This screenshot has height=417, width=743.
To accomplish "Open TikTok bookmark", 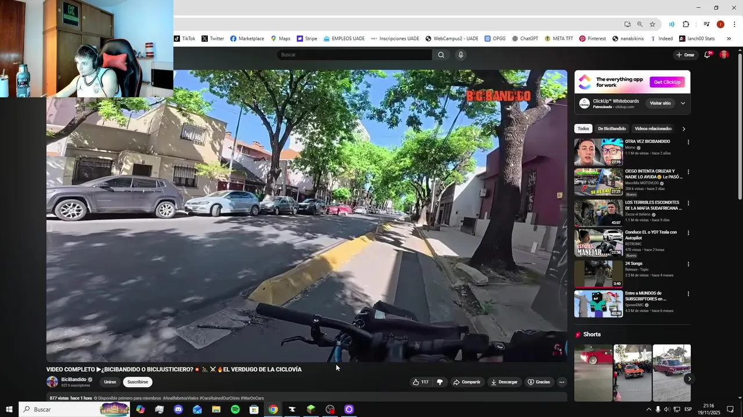I will click(x=185, y=39).
